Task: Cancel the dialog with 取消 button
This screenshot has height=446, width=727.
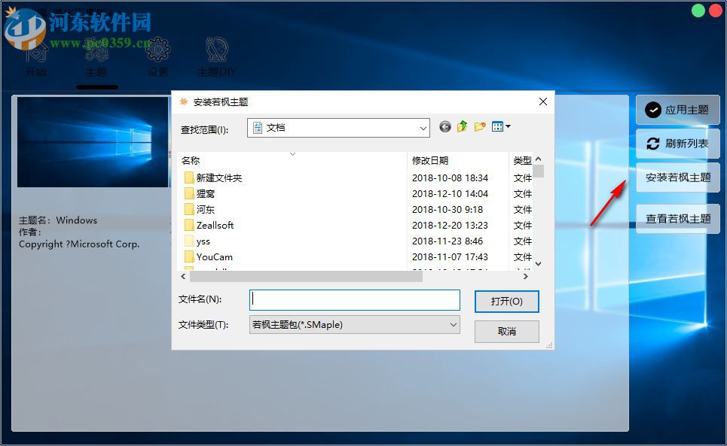Action: (x=506, y=331)
